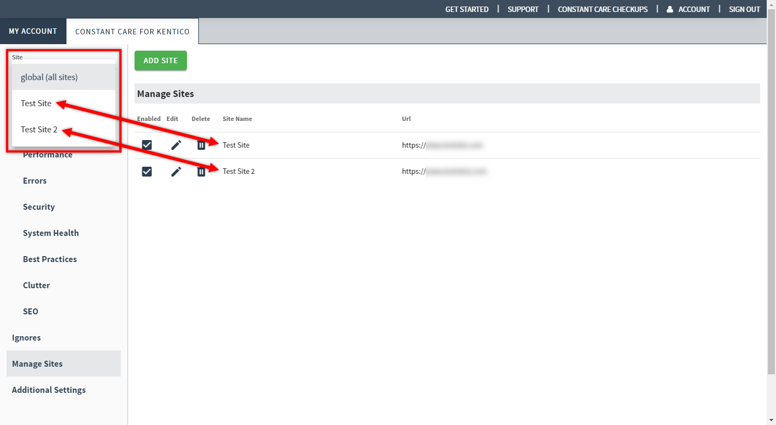Click the Account user icon in header

[670, 9]
